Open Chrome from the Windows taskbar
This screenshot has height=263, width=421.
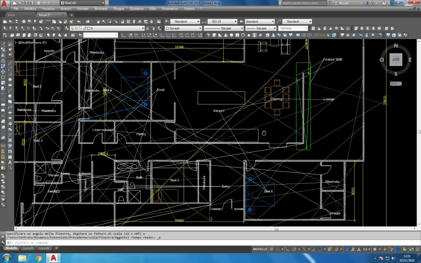click(38, 258)
